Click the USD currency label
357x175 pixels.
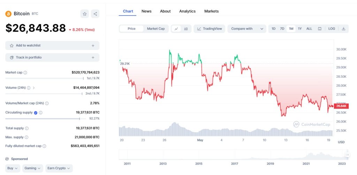341,142
